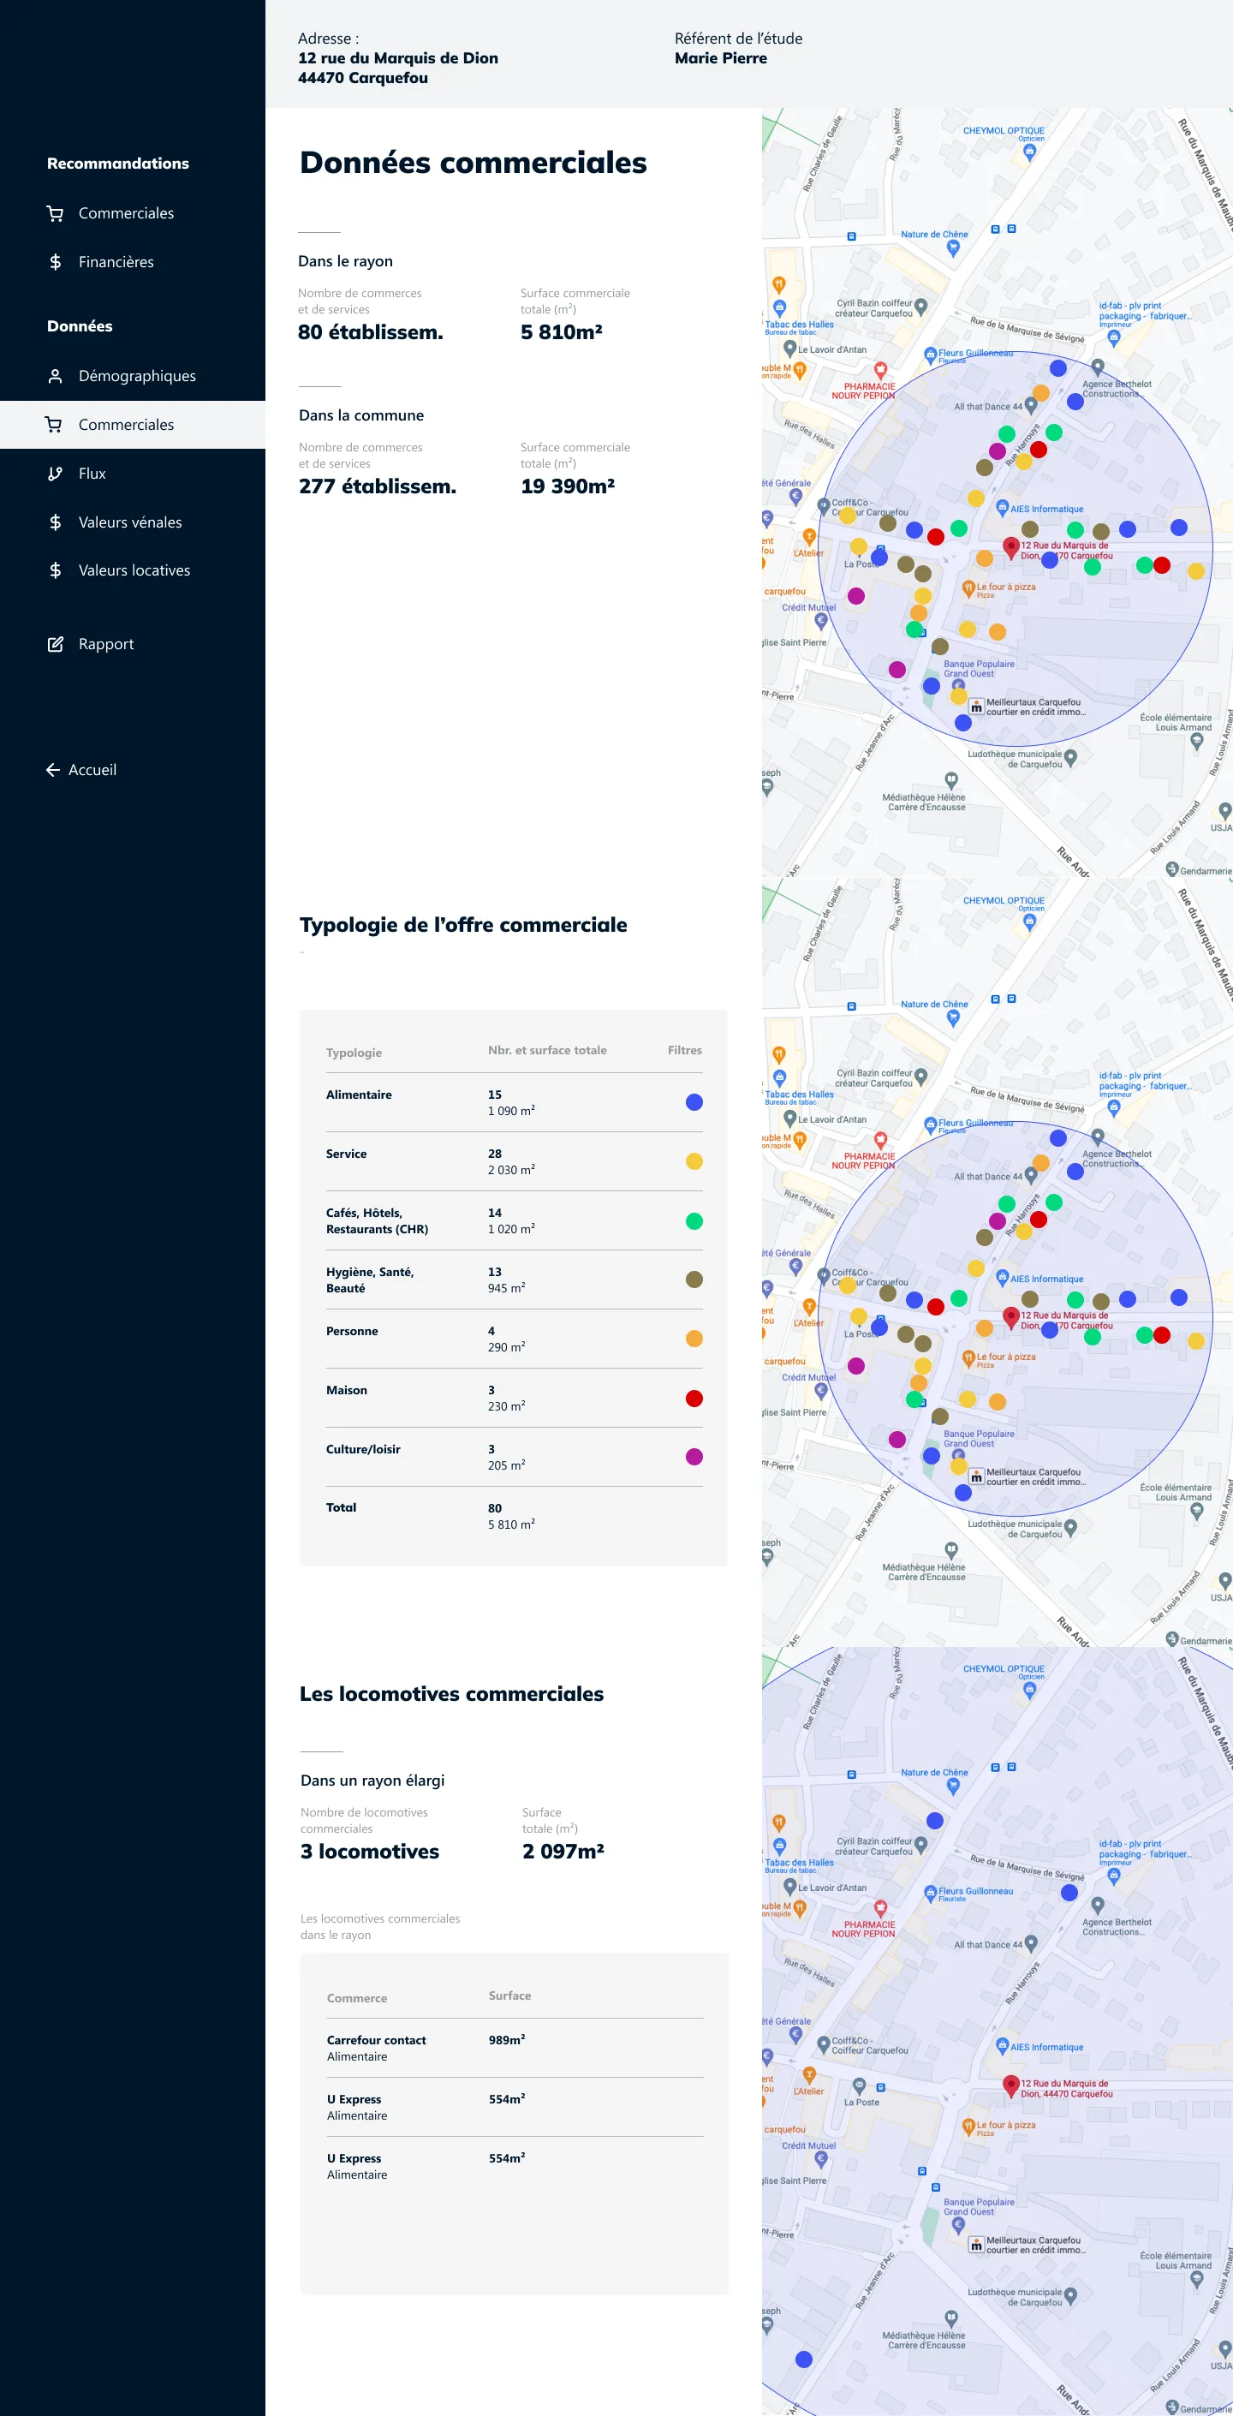
Task: Toggle the green CHR filter dot
Action: tap(694, 1221)
